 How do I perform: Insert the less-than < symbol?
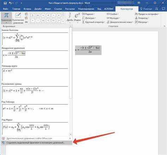(48, 20)
